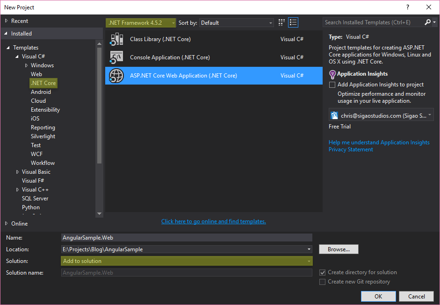Check Create new Git repository
The image size is (440, 305).
click(x=322, y=282)
